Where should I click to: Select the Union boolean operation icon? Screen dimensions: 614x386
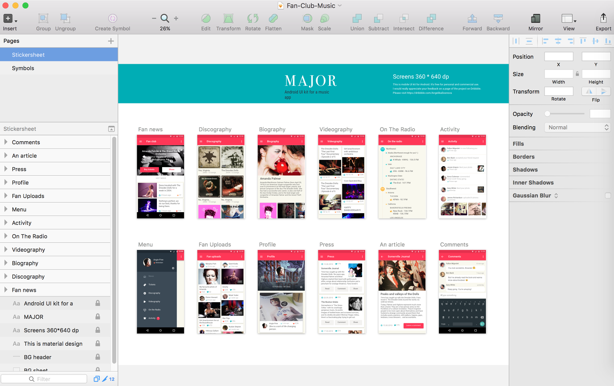[357, 19]
